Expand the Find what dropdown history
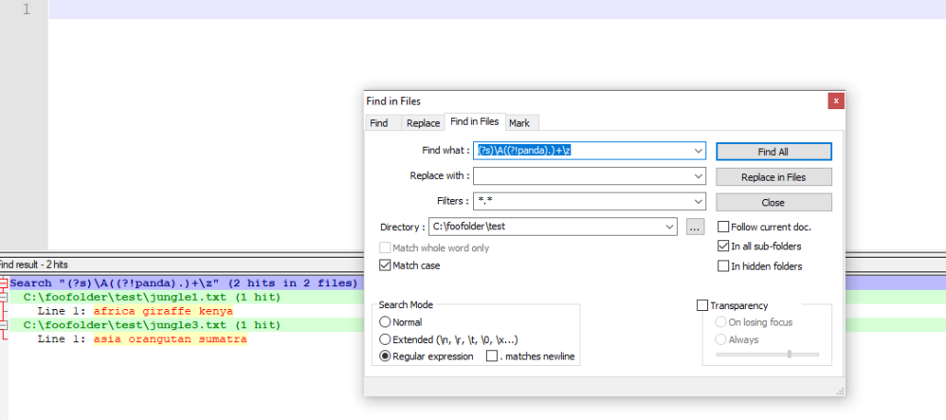The image size is (946, 420). pos(698,150)
